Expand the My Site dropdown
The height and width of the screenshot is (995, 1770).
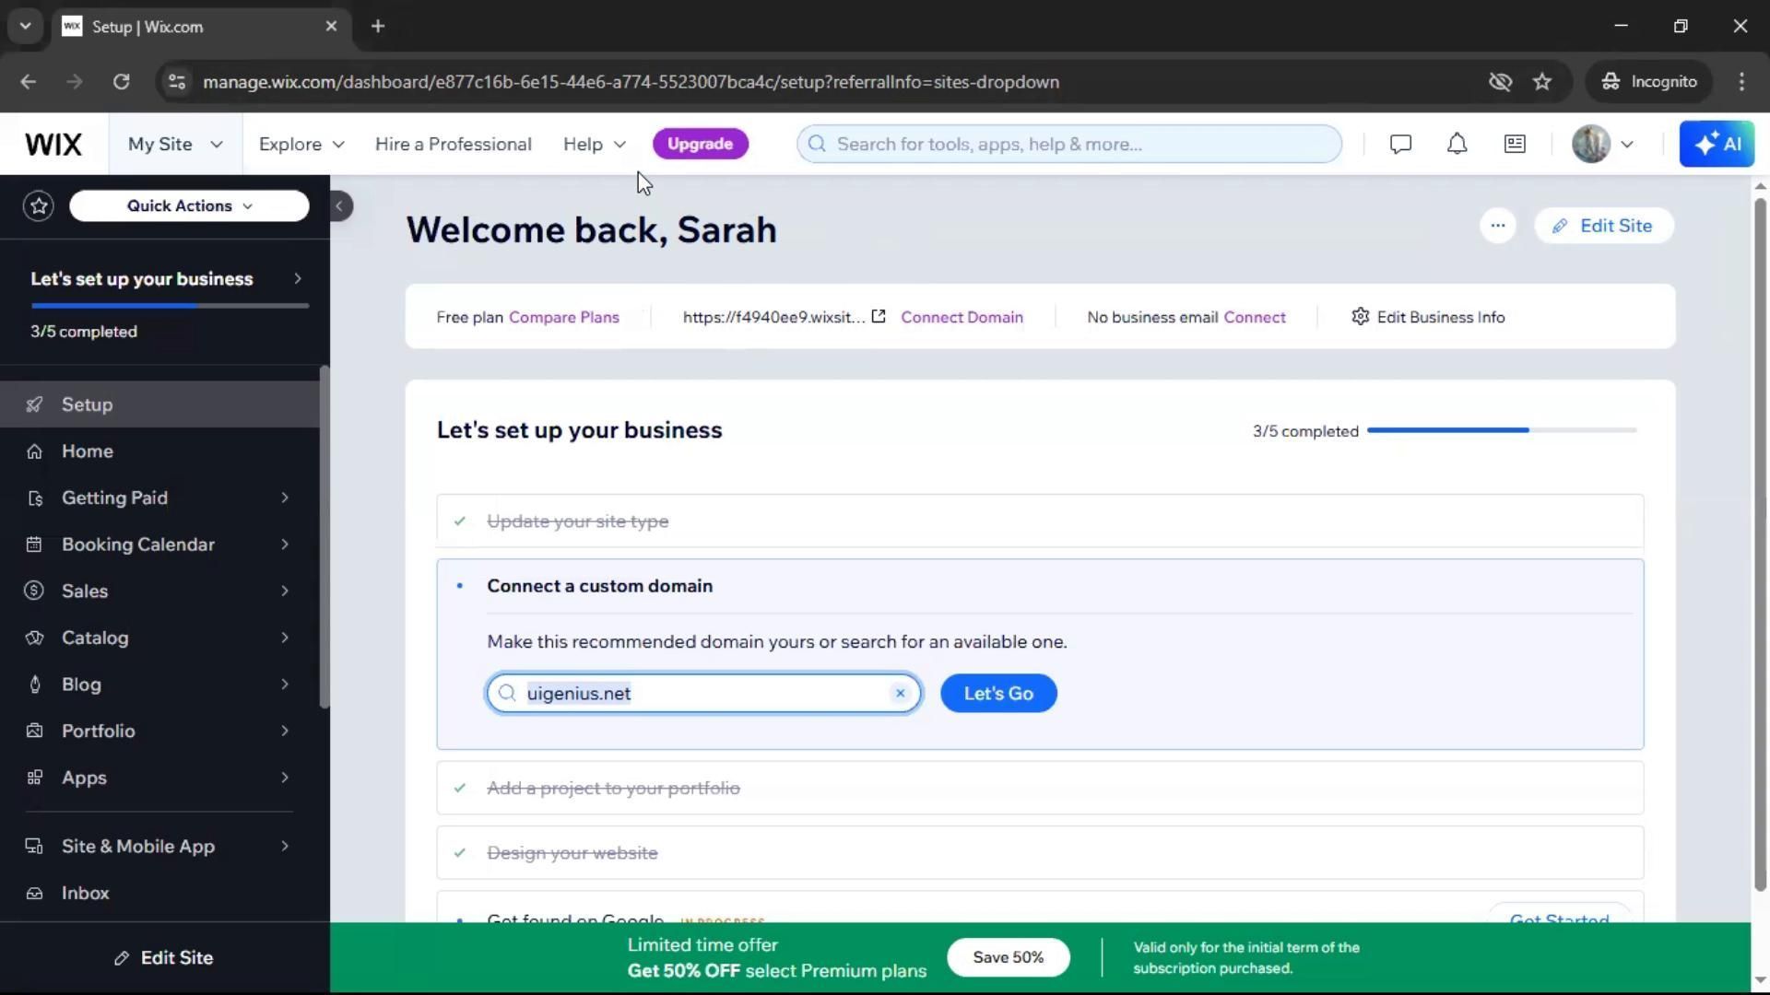coord(175,144)
